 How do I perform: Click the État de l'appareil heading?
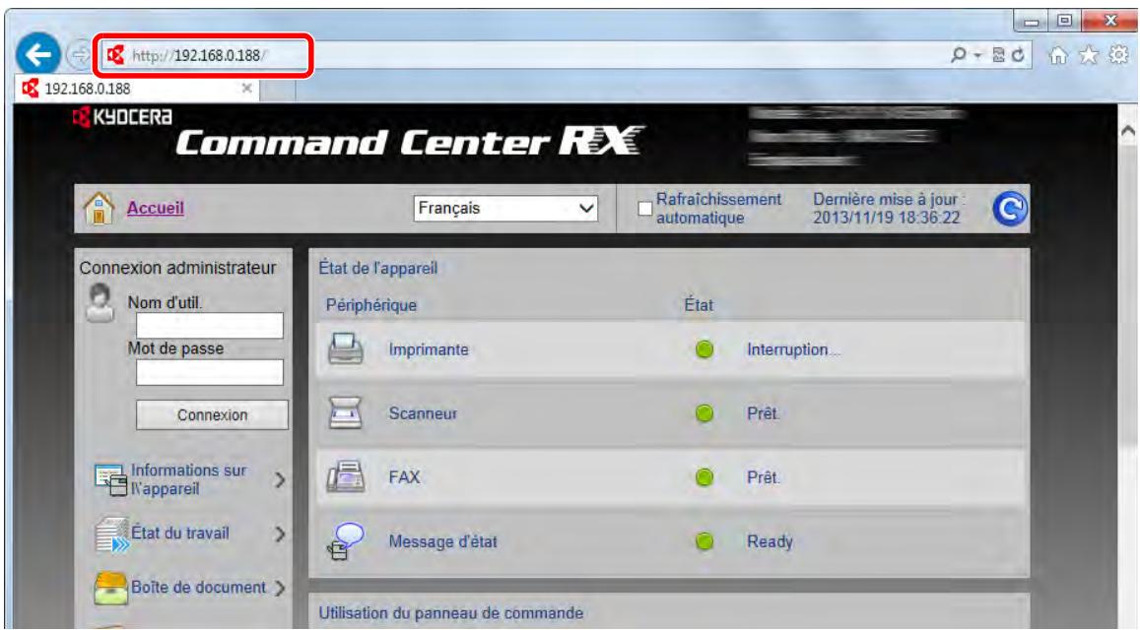point(378,268)
